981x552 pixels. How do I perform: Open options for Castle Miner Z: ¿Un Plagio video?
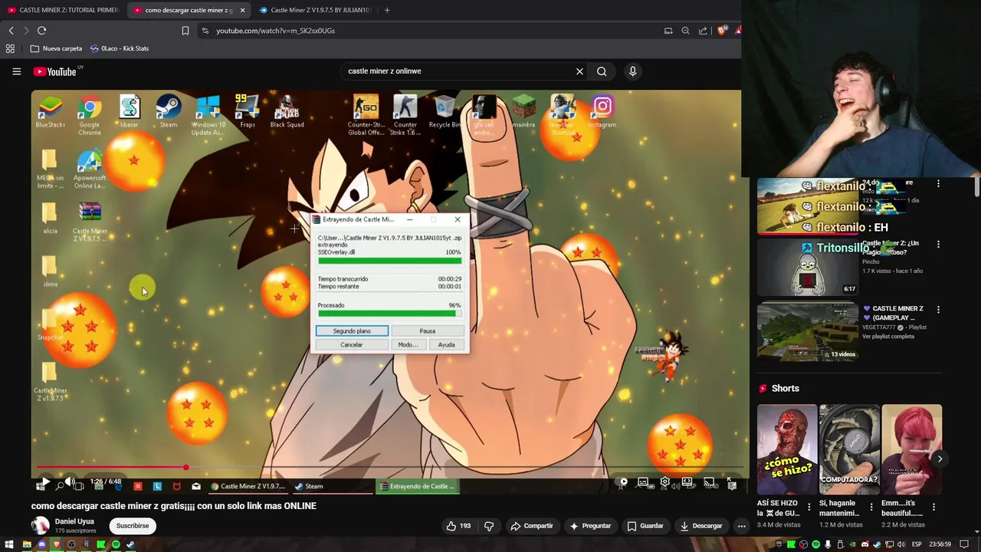939,245
